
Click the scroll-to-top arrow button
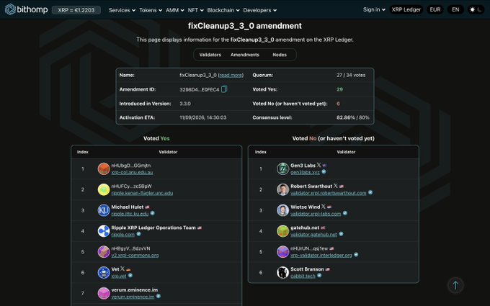click(x=455, y=285)
